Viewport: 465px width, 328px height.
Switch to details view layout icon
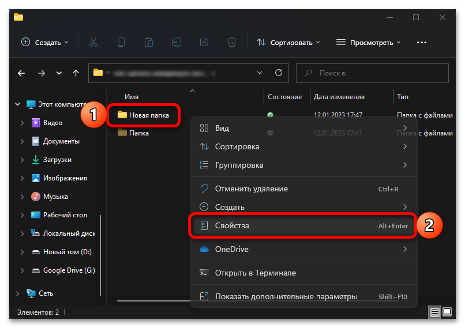click(x=435, y=312)
